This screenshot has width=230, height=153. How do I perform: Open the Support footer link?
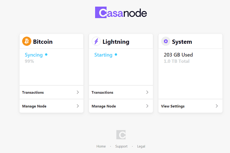[x=121, y=146]
